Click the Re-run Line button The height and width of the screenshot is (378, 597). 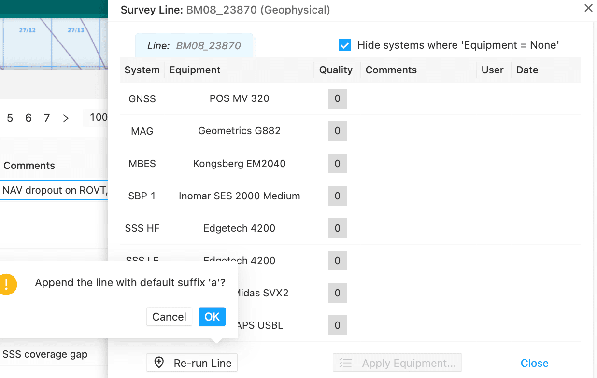pyautogui.click(x=192, y=363)
